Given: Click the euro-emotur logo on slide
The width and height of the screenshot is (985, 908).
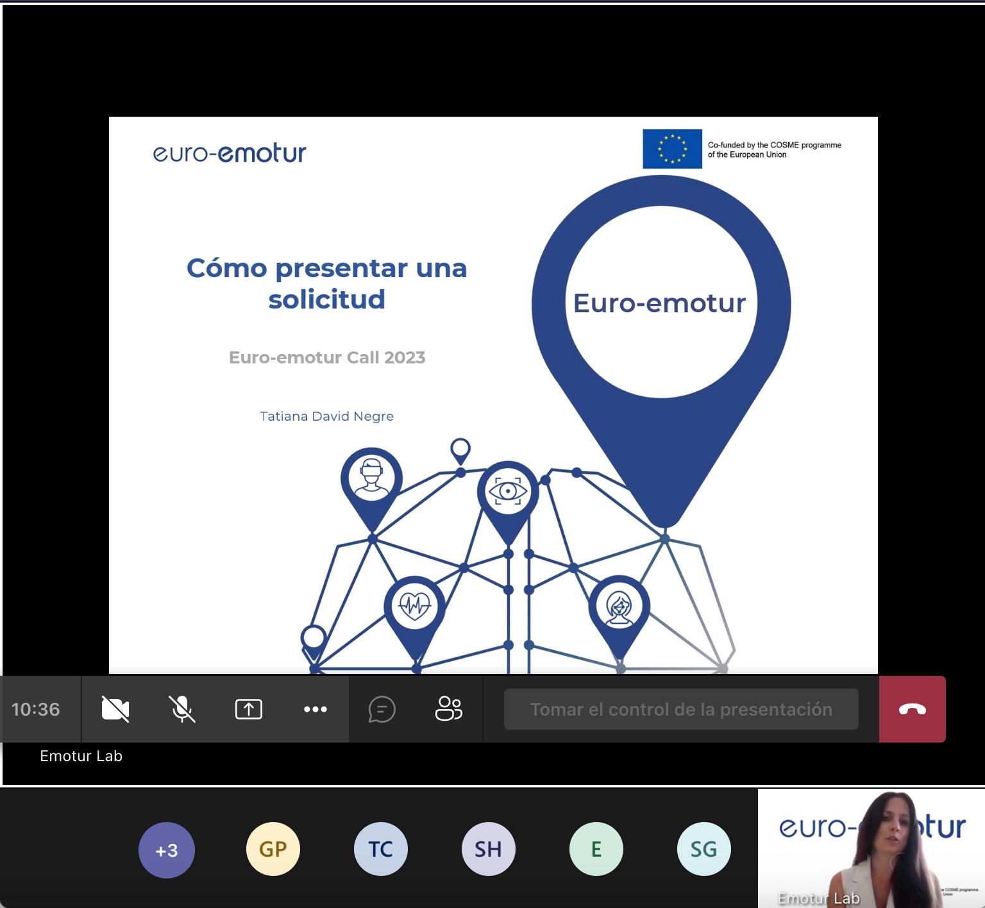Looking at the screenshot, I should point(230,153).
